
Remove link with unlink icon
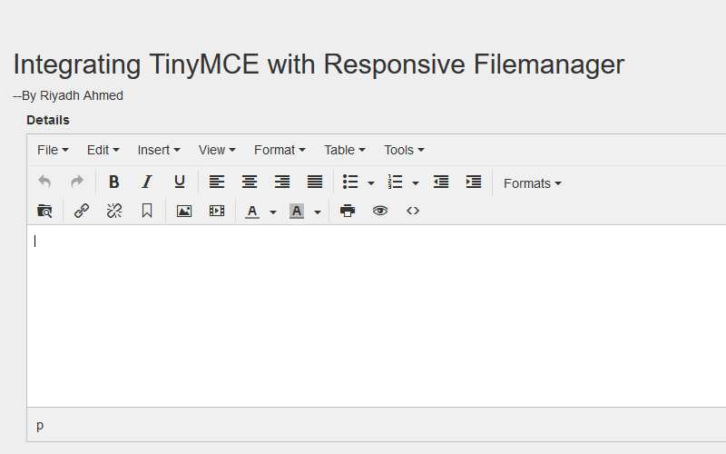[x=114, y=211]
